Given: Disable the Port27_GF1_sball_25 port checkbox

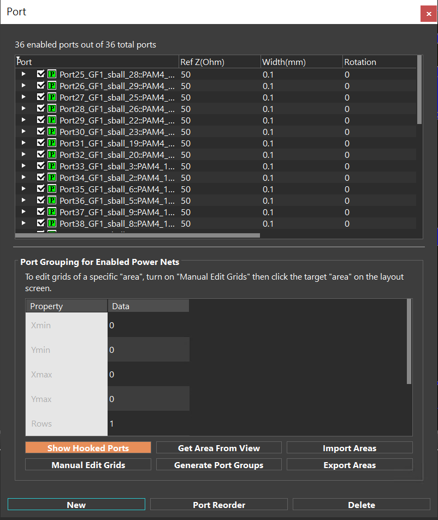Looking at the screenshot, I should [x=41, y=97].
